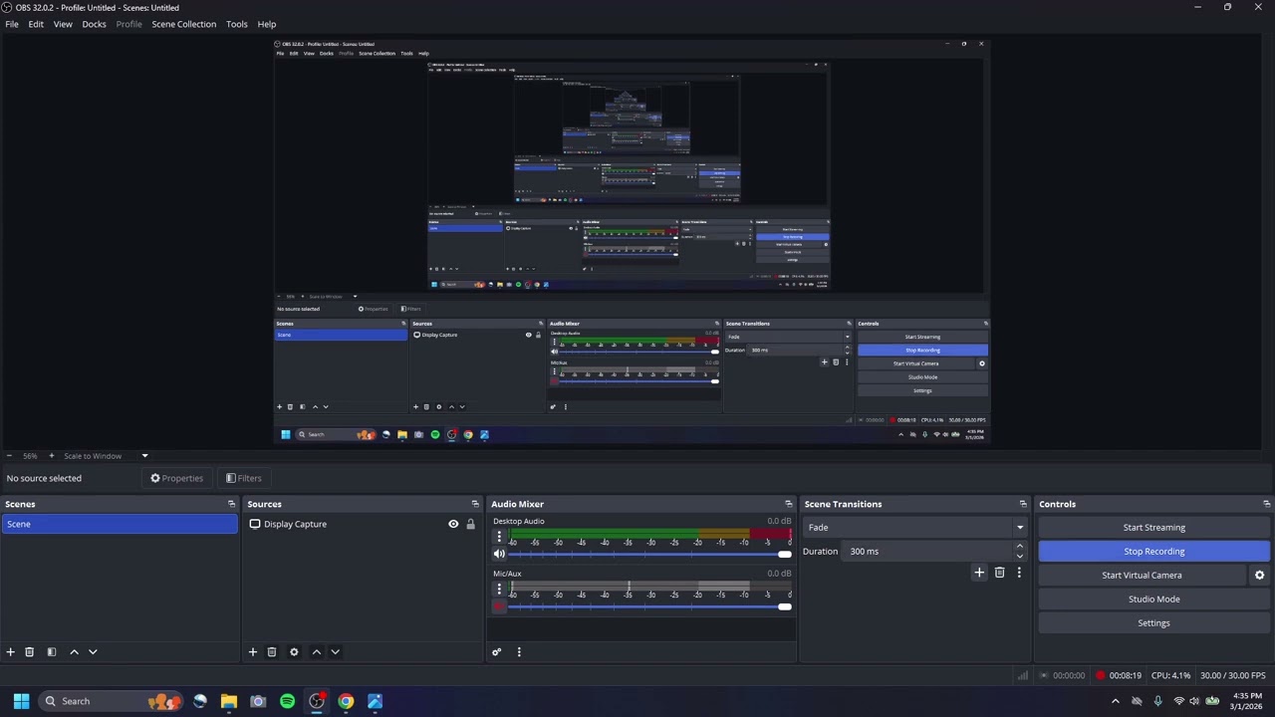Open Docks menu
Screen dimensions: 1275x717
tap(94, 24)
